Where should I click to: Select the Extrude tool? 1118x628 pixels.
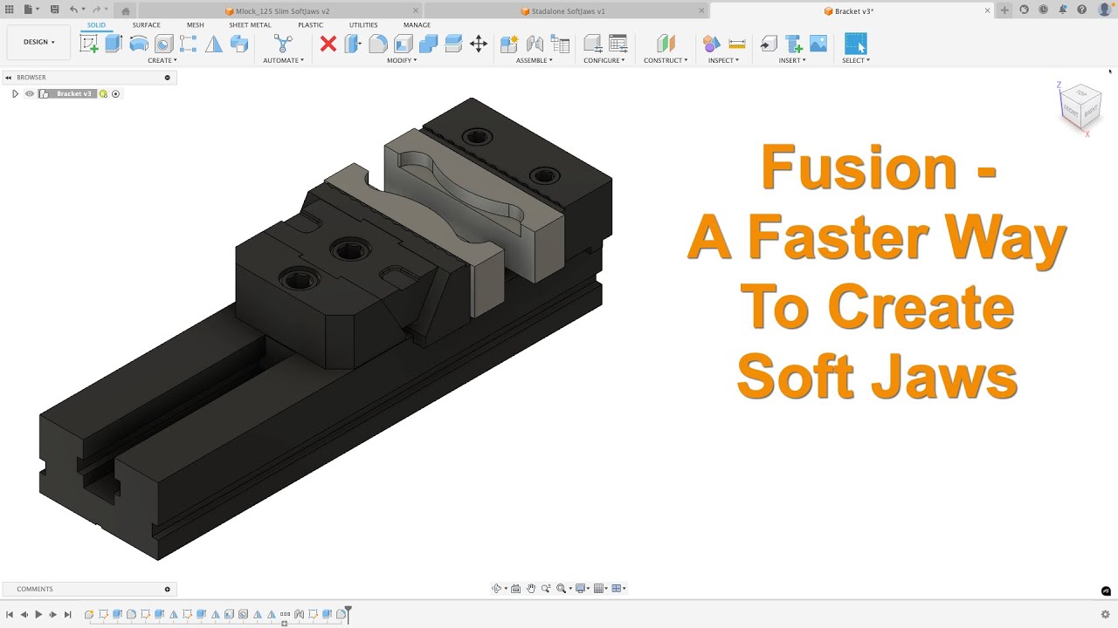click(114, 44)
